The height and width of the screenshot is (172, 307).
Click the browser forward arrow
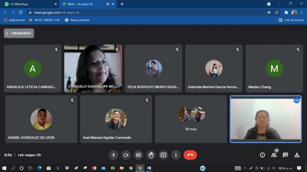pos(13,13)
